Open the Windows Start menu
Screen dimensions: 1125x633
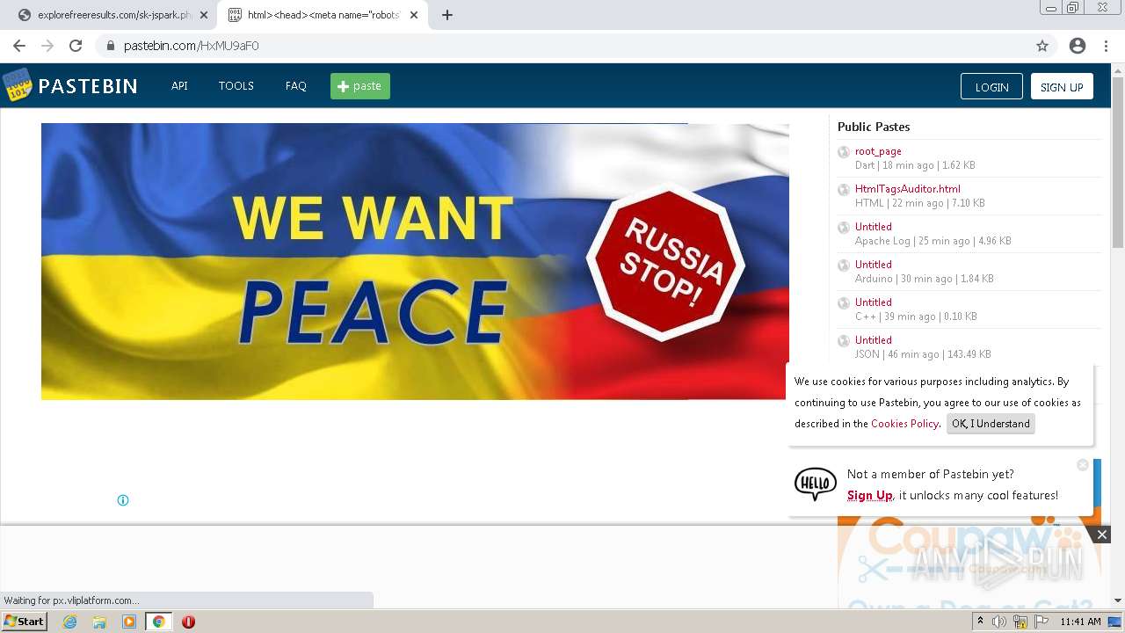point(24,622)
